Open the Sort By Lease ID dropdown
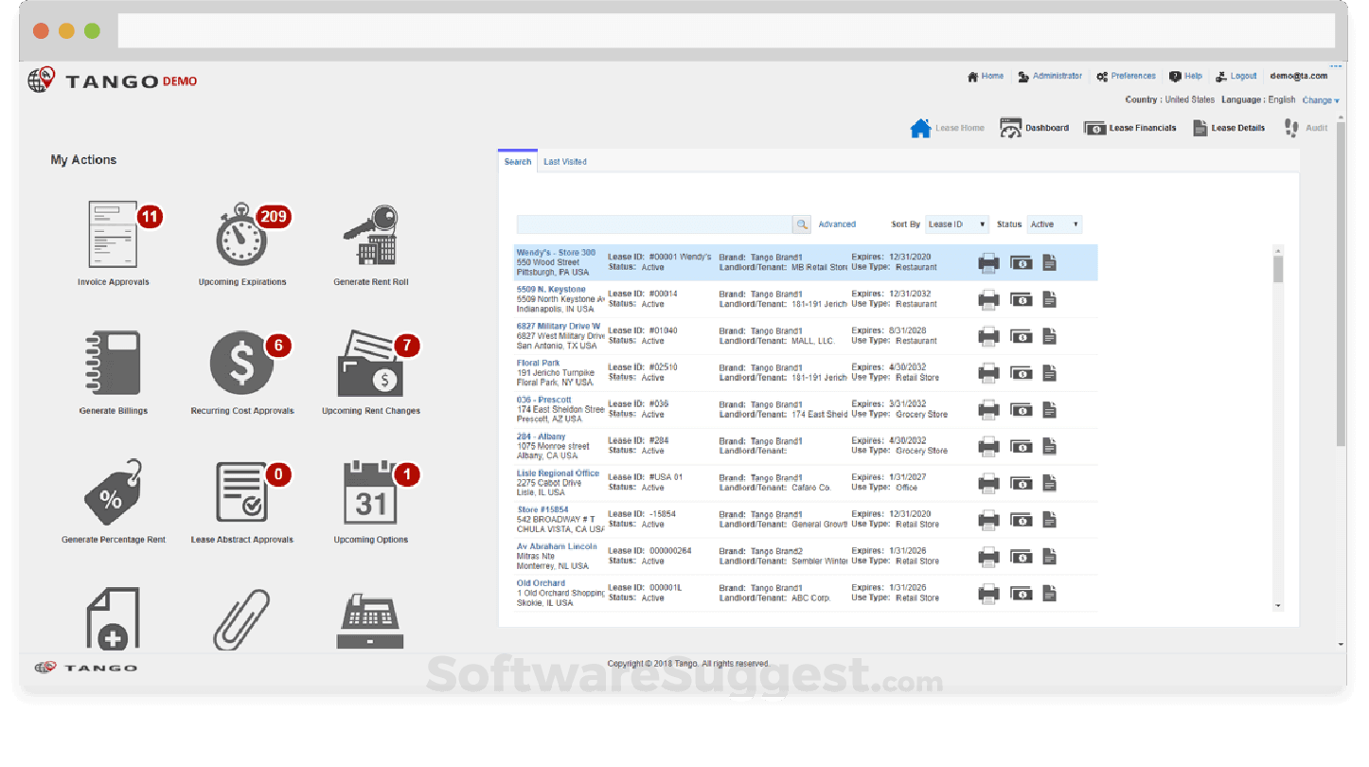1369x767 pixels. [x=956, y=223]
